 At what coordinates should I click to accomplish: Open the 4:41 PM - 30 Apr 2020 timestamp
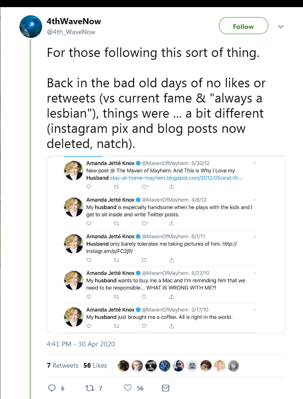coord(81,344)
